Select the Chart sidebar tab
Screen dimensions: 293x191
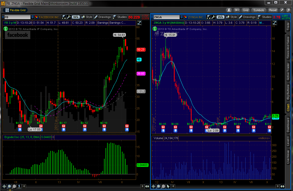pyautogui.click(x=288, y=108)
